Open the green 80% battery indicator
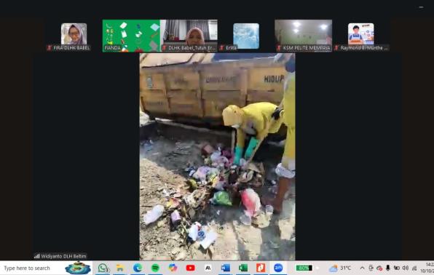The height and width of the screenshot is (275, 434). pyautogui.click(x=304, y=268)
